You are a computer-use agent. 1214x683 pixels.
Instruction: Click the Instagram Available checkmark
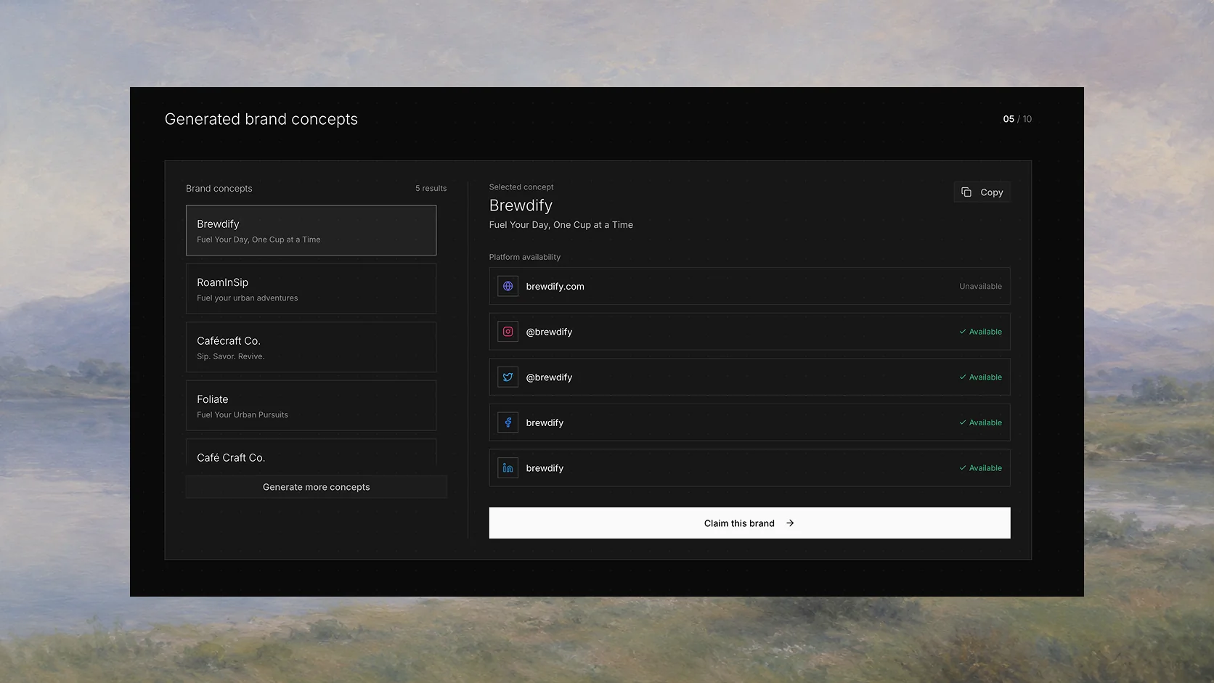(963, 332)
